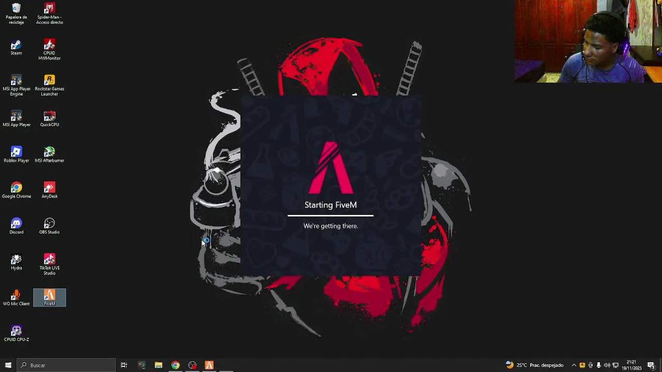Select the QuickCPU desktop icon
The height and width of the screenshot is (372, 662).
(50, 119)
